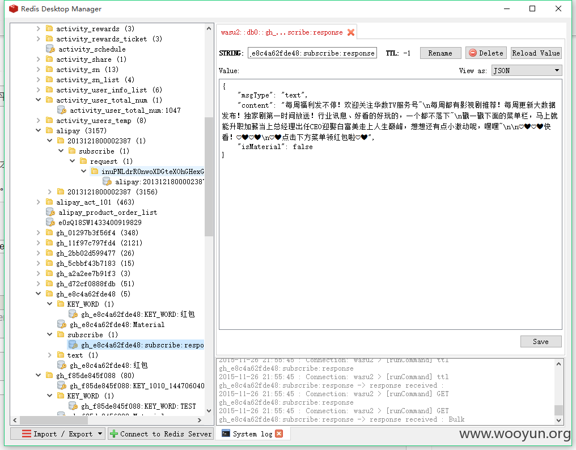The width and height of the screenshot is (576, 450).
Task: Click the Rename button
Action: (x=441, y=53)
